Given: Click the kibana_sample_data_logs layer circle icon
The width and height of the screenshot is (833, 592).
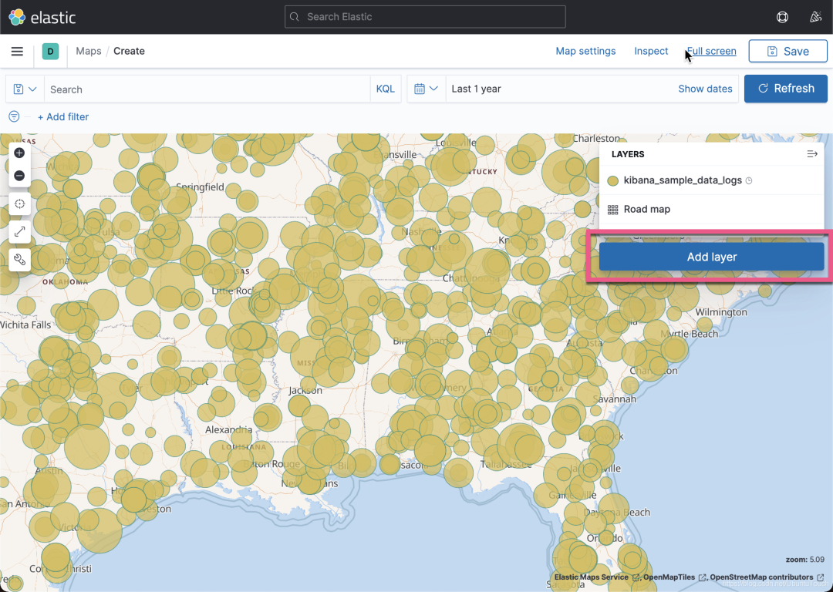Looking at the screenshot, I should (x=612, y=180).
